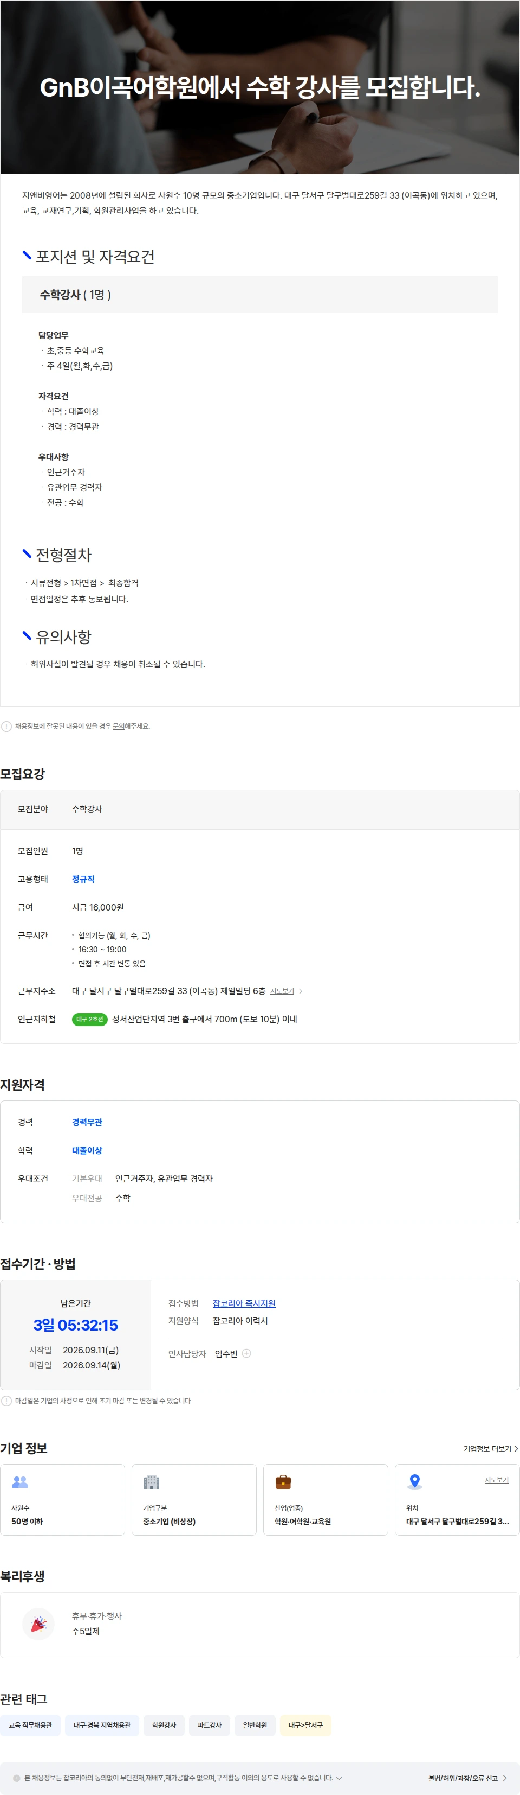Expand 인사담당자 임수빈 plus icon

246,1353
